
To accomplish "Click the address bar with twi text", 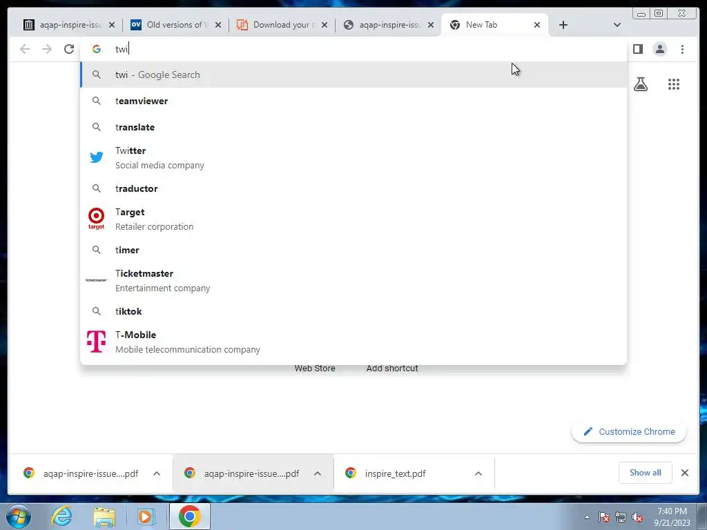I will (353, 49).
